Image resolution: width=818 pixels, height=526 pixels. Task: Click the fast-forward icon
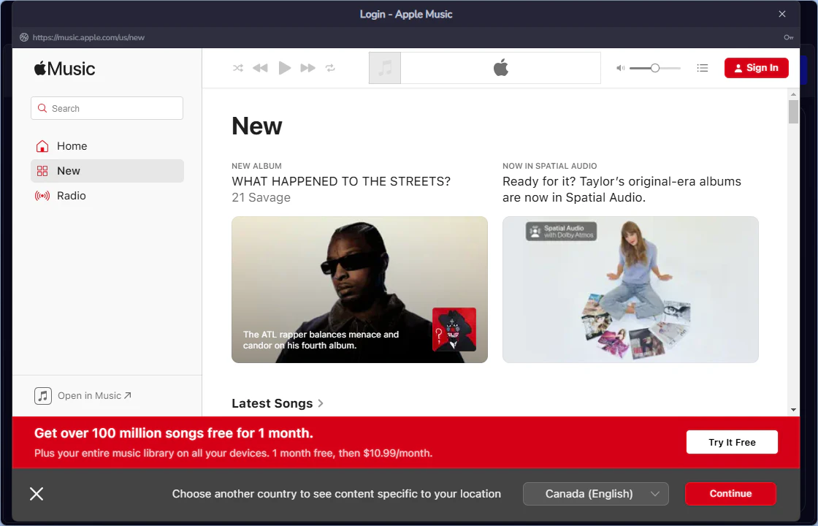(x=307, y=67)
